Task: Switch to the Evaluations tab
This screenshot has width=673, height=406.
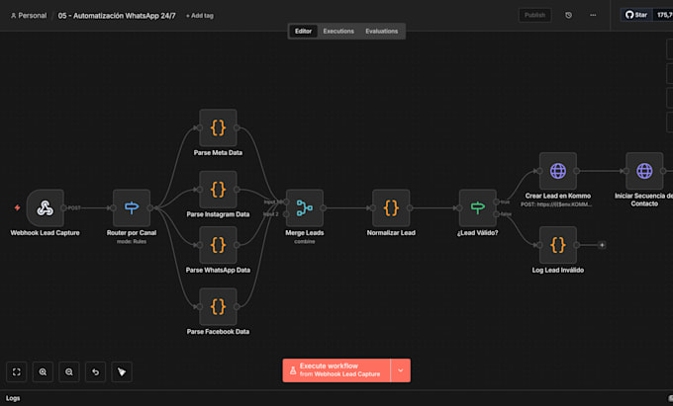Action: click(x=382, y=31)
